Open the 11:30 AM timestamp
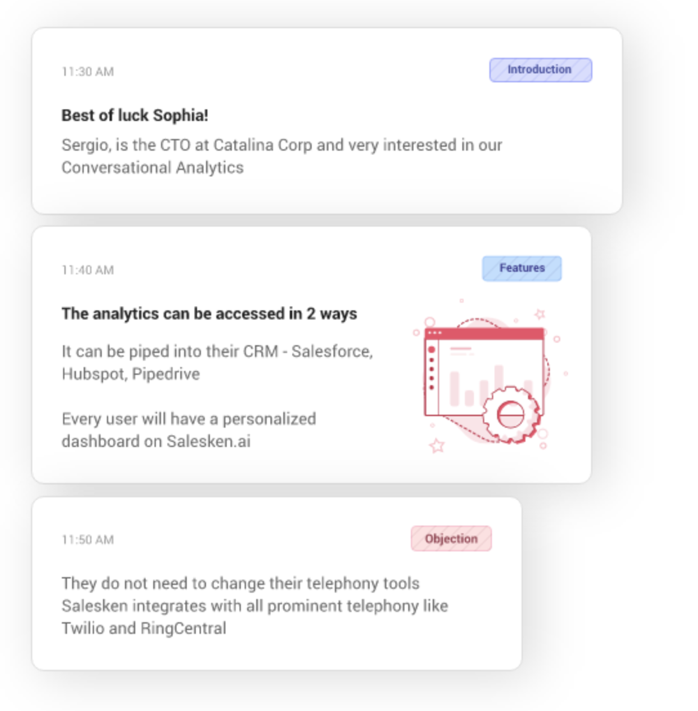 (x=88, y=72)
